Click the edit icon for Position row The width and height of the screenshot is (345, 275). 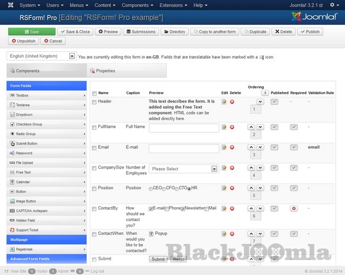[x=224, y=188]
